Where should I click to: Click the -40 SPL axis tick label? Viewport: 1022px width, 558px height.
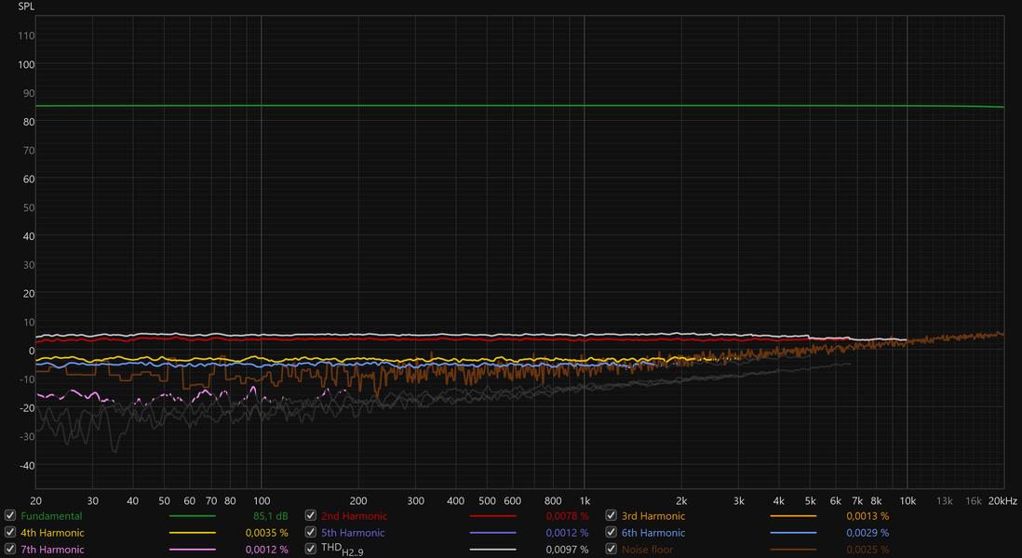tap(27, 466)
